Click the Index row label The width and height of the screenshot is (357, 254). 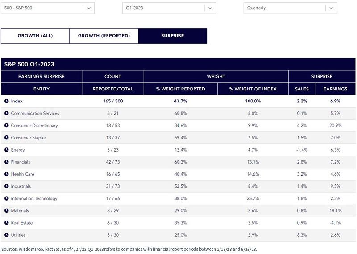tap(17, 101)
